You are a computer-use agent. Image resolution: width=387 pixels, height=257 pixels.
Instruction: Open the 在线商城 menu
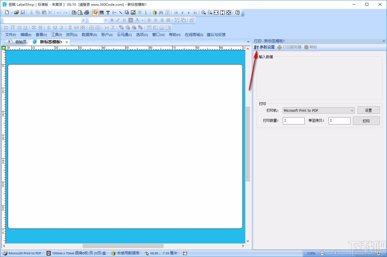pyautogui.click(x=194, y=35)
